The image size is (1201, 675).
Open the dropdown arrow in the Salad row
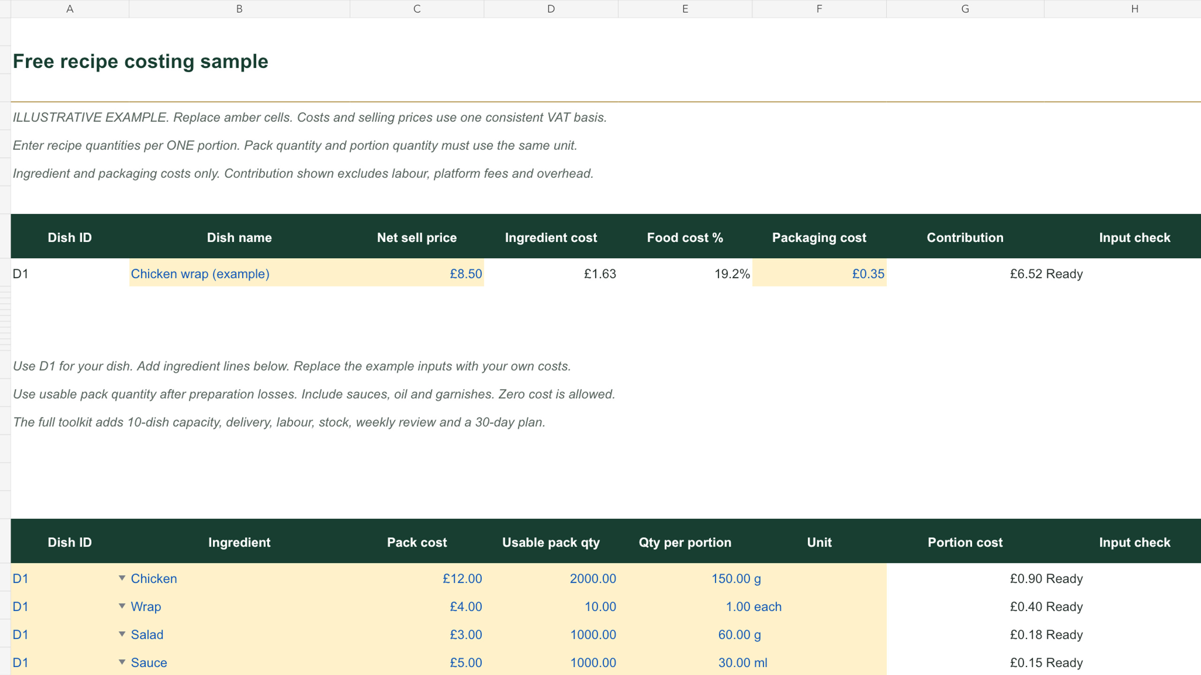tap(122, 634)
